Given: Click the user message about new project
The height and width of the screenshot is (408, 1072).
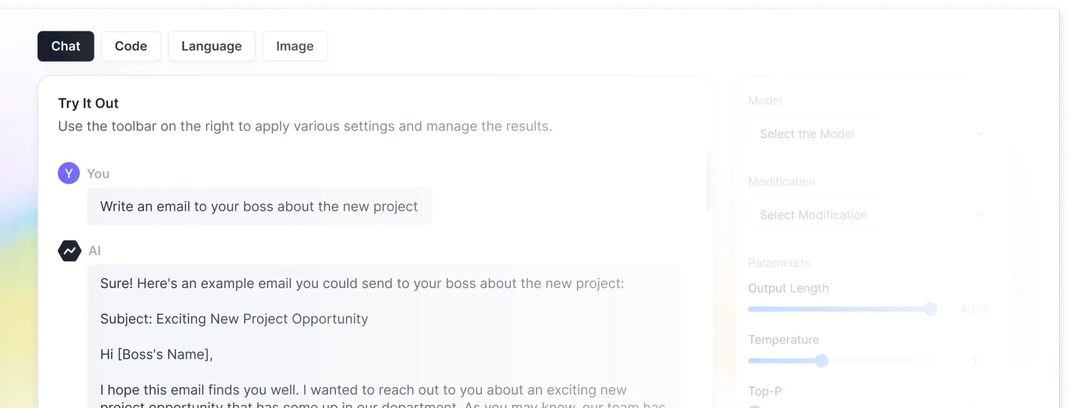Looking at the screenshot, I should (259, 207).
